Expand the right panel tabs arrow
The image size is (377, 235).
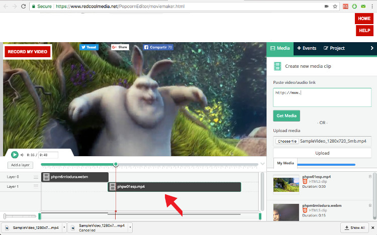pyautogui.click(x=371, y=48)
